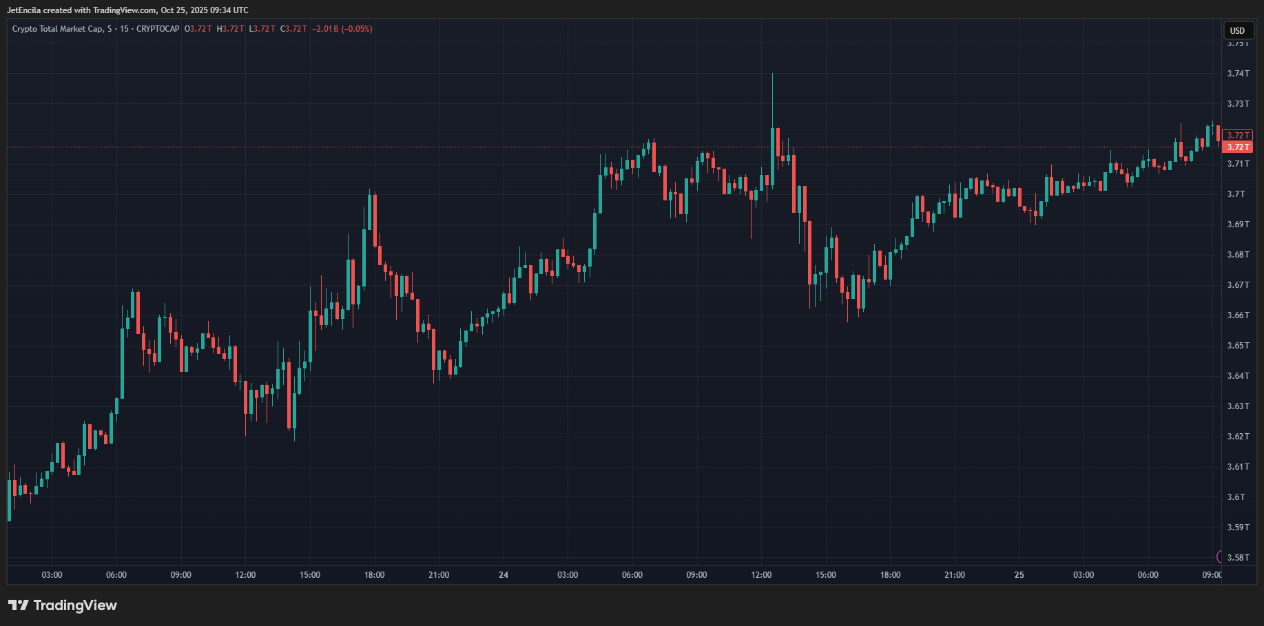Click the Crypto Total Market Cap title
This screenshot has width=1264, height=626.
point(58,29)
